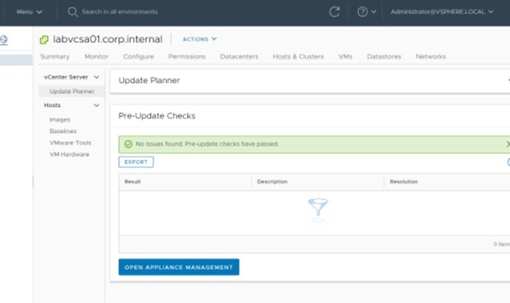Click the search magnifier icon
510x303 pixels.
(x=72, y=12)
